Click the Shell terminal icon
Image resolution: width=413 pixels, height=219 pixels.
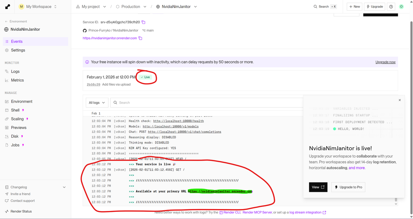click(x=7, y=110)
